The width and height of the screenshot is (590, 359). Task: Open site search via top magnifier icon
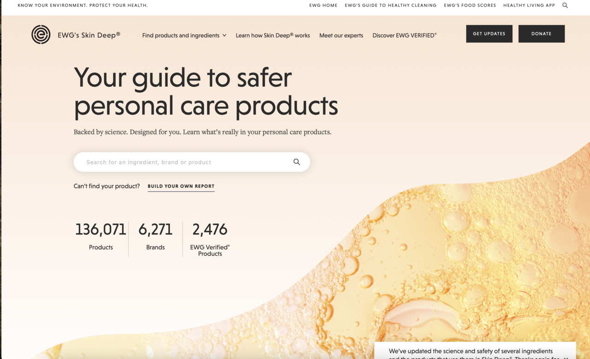[565, 6]
